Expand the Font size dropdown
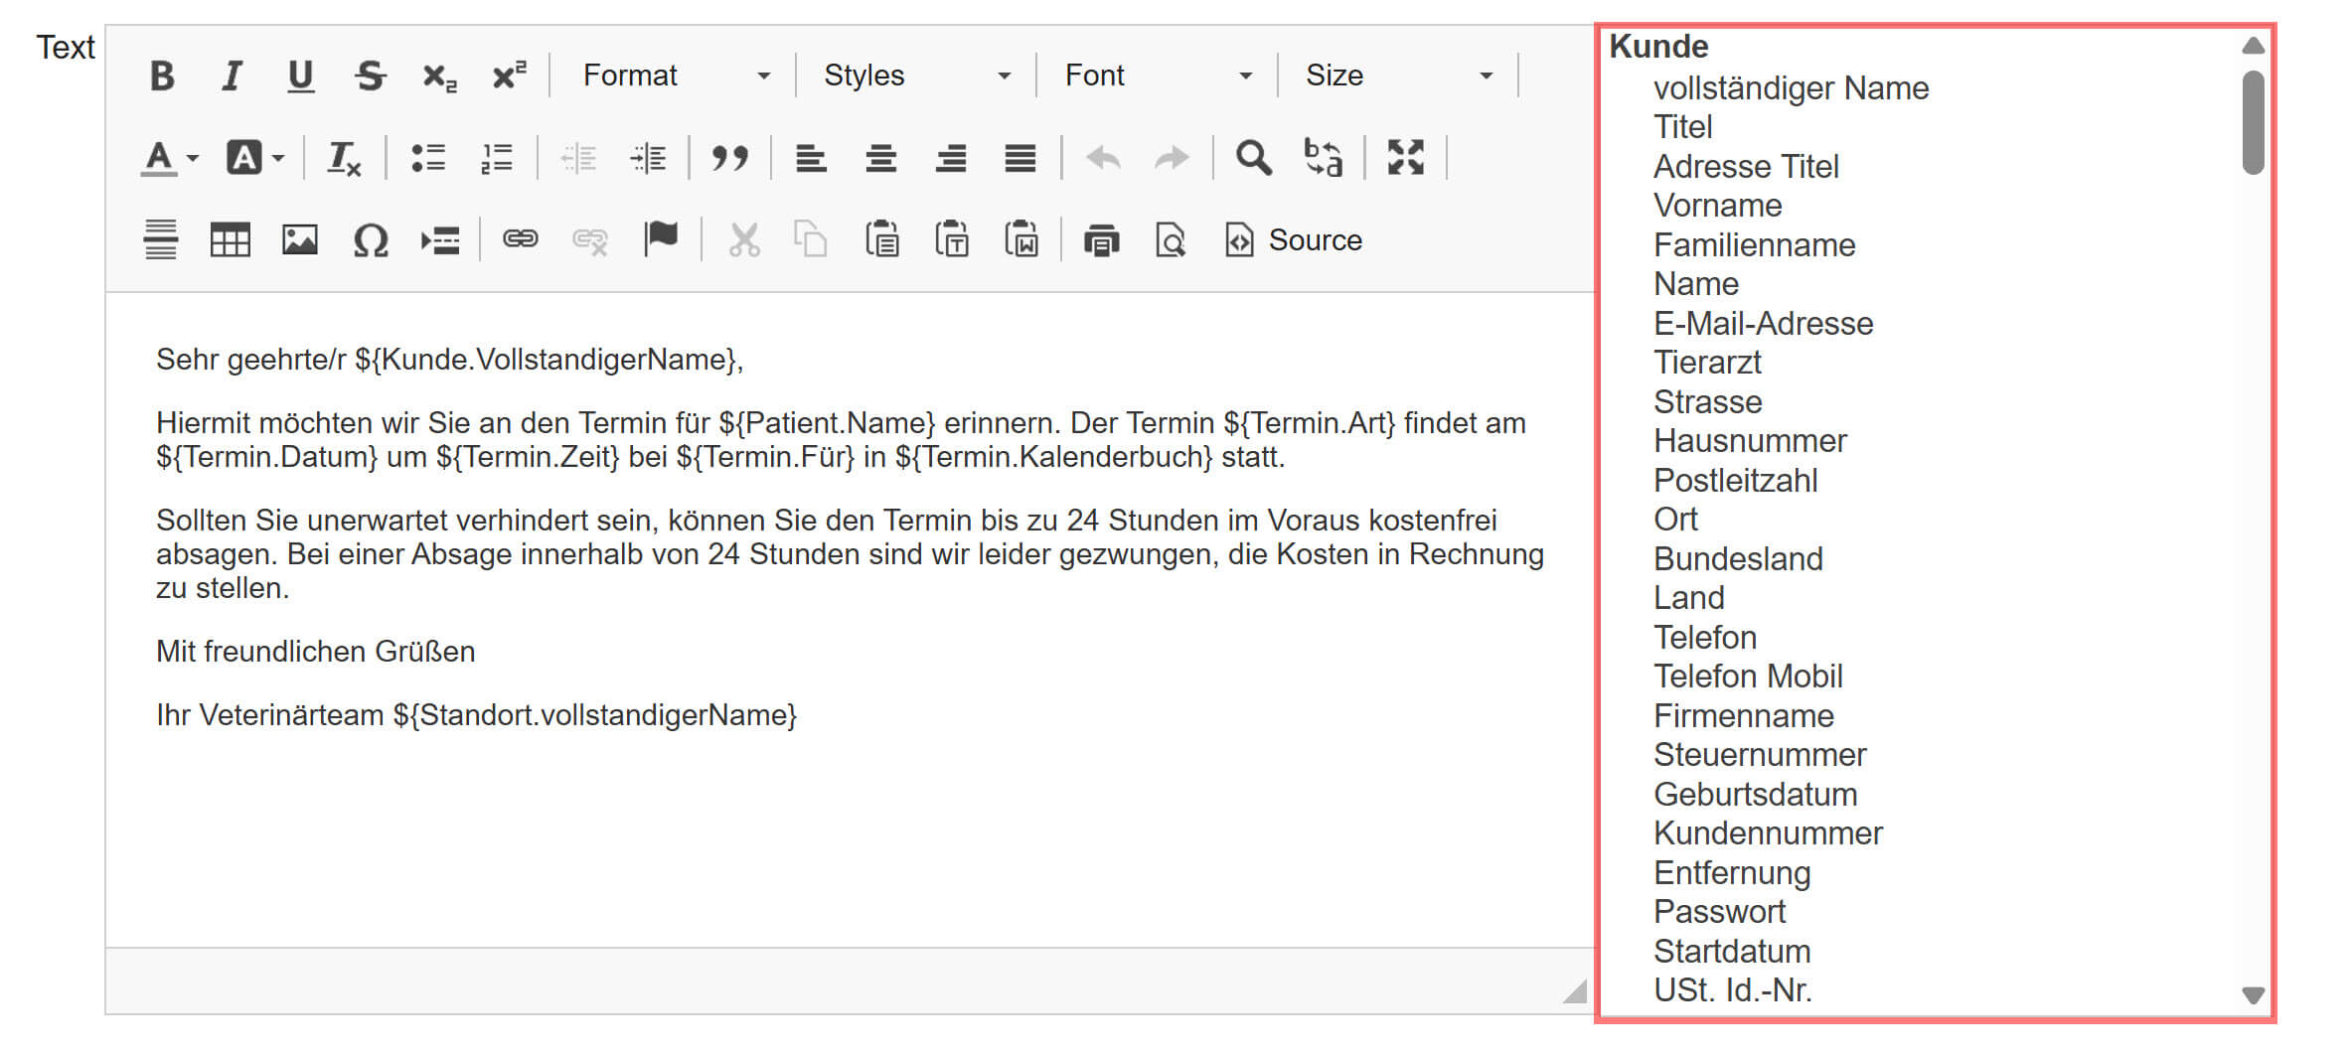The width and height of the screenshot is (2352, 1057). (x=1398, y=75)
